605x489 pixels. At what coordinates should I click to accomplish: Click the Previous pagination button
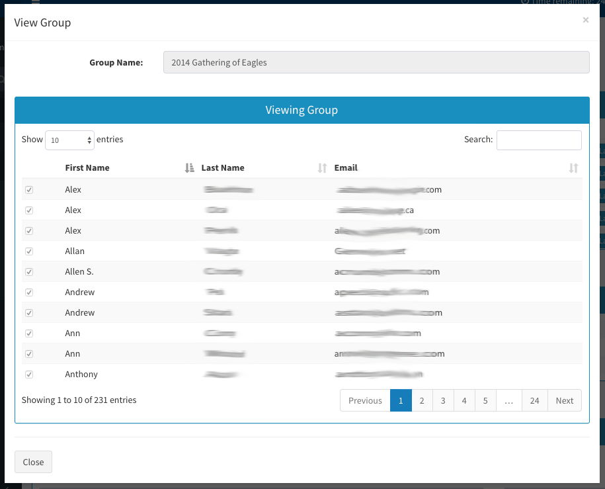[x=364, y=400]
